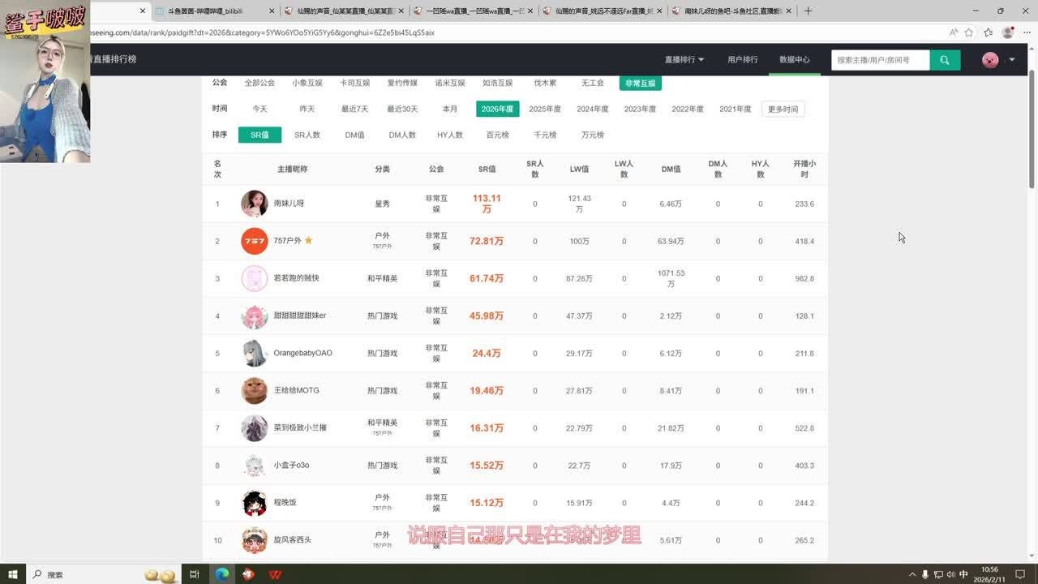This screenshot has height=584, width=1038.
Task: Click the page vertical scrollbar
Action: 1032,130
